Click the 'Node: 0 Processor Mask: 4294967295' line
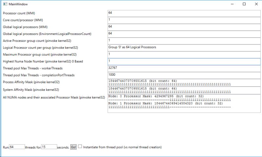The width and height of the screenshot is (262, 157). click(156, 96)
